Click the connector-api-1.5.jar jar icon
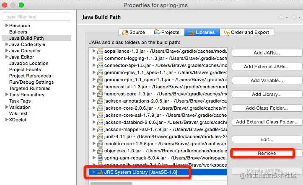The image size is (303, 185). [x=100, y=65]
